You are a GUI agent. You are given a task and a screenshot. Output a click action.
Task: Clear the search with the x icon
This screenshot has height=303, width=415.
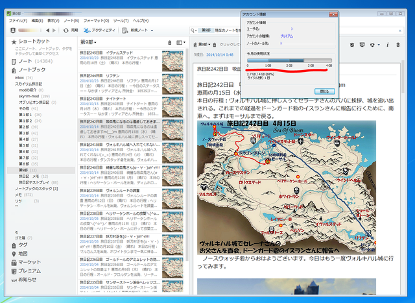400,30
